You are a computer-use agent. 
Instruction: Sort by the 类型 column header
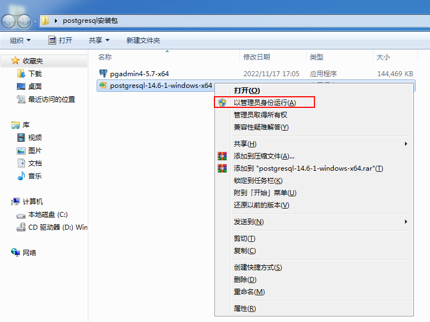(x=317, y=57)
